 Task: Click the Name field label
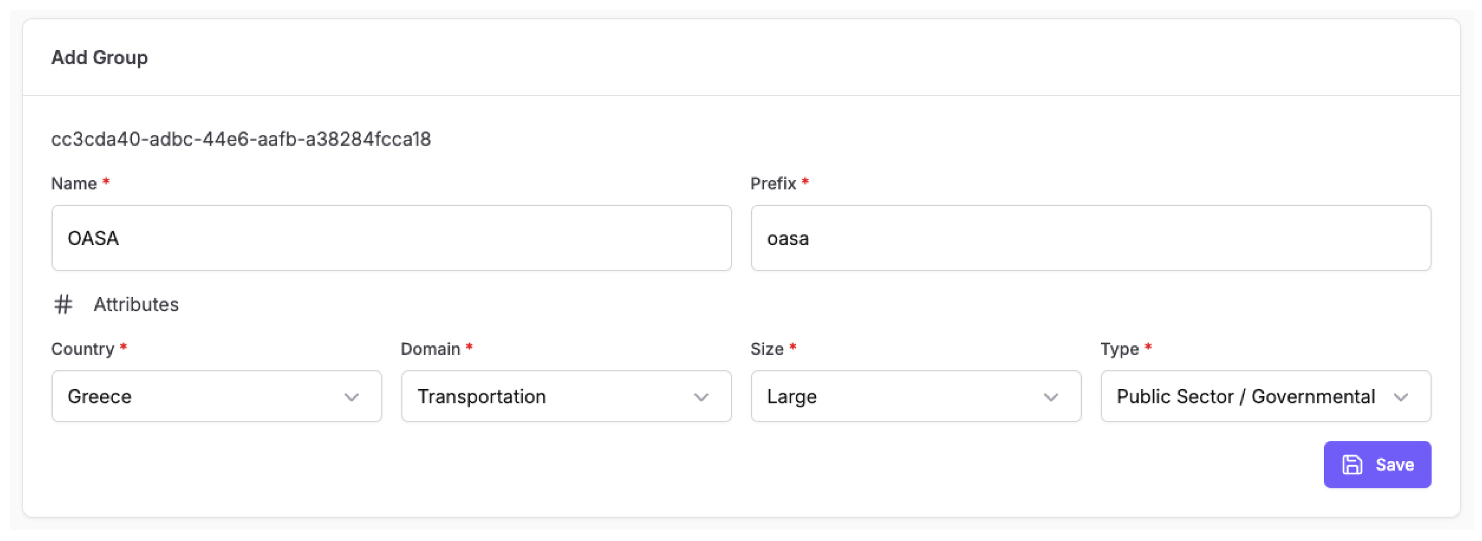[74, 184]
